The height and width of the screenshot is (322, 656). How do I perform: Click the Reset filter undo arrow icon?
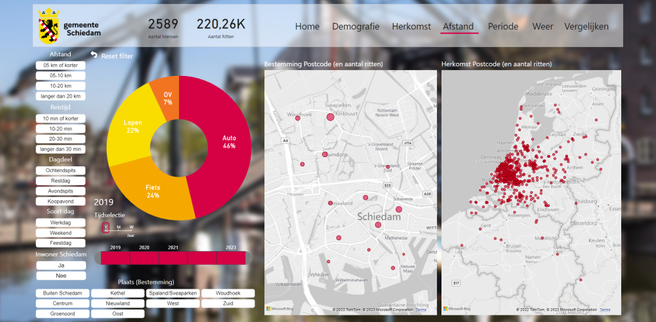[94, 56]
